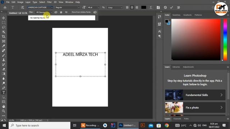
Task: Toggle Adobe Fonts cloud filter
Action: pos(56,12)
